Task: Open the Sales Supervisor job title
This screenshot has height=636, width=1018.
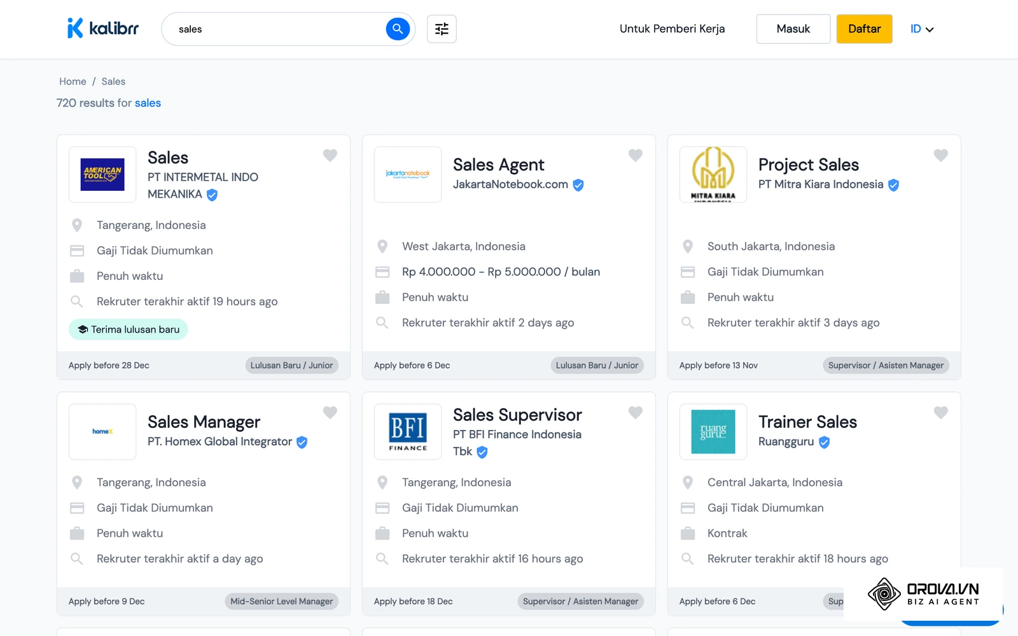Action: click(x=517, y=415)
